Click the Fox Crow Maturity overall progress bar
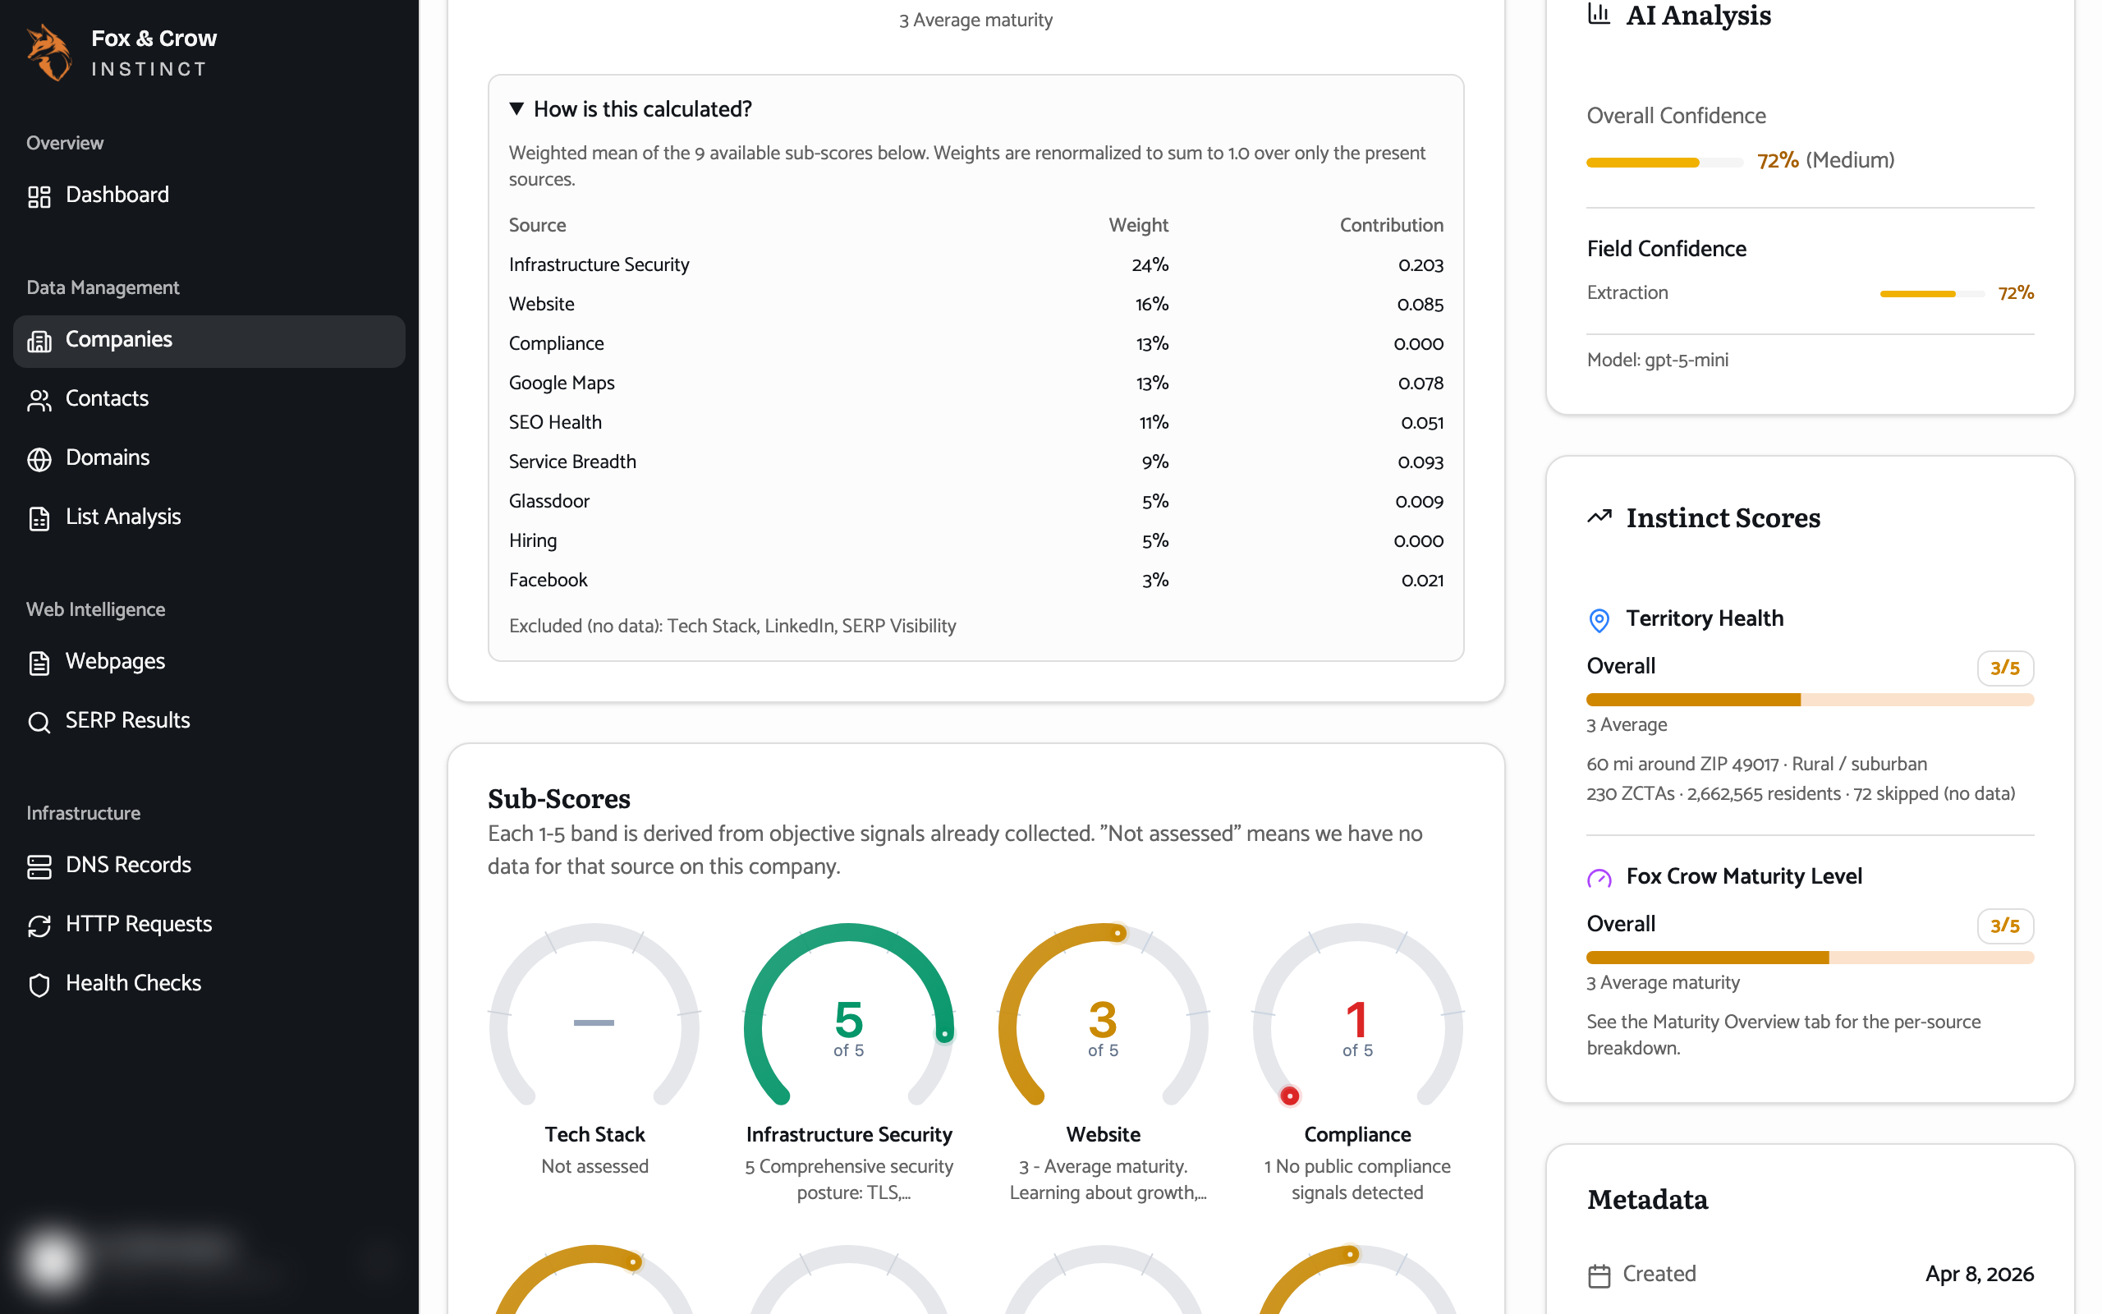This screenshot has height=1314, width=2102. click(x=1811, y=958)
